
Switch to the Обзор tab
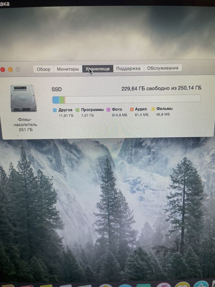pyautogui.click(x=43, y=69)
